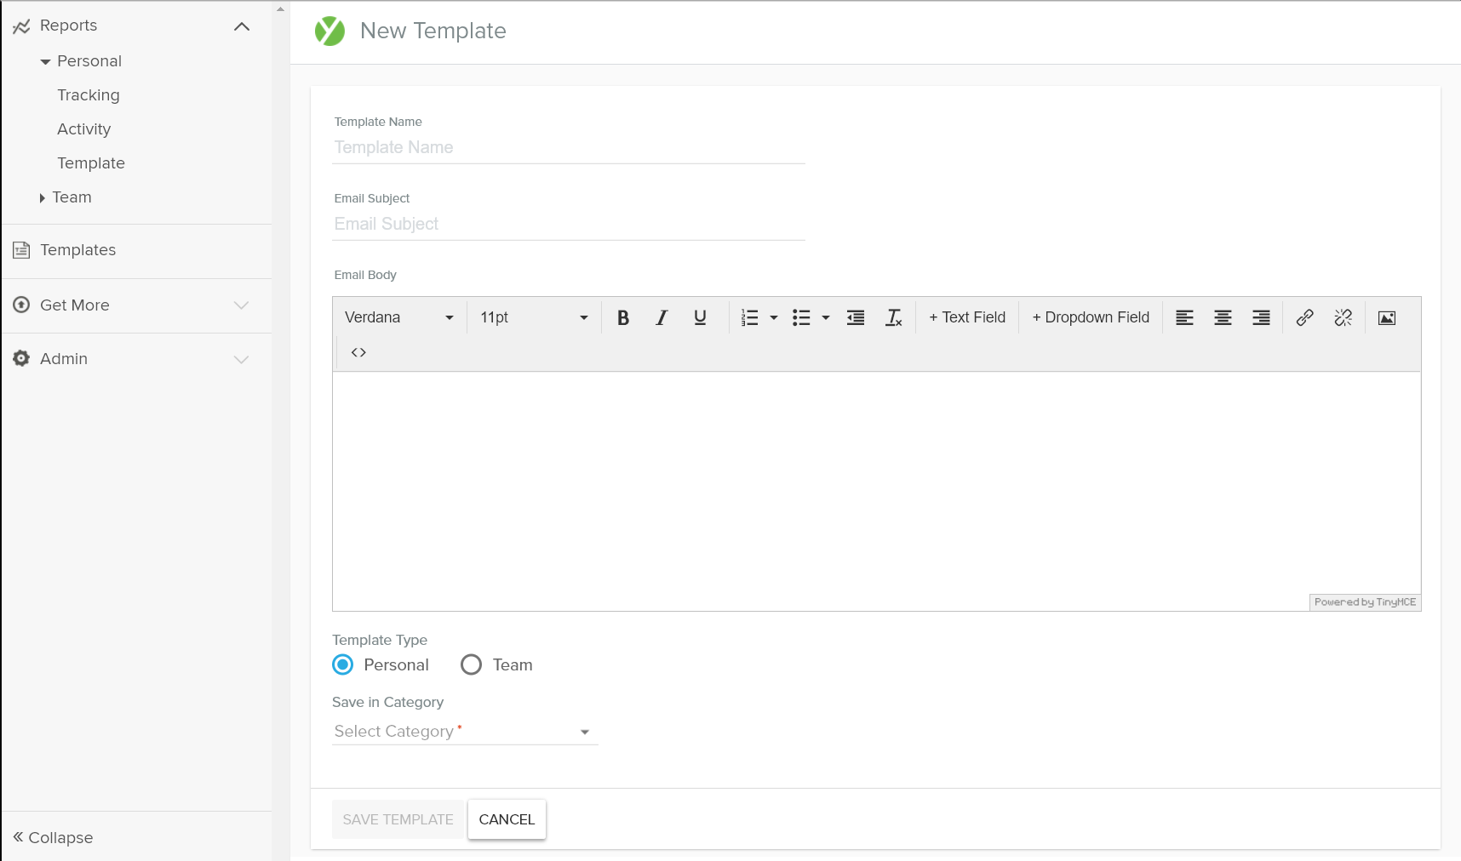Apply italic formatting to email body
Image resolution: width=1461 pixels, height=861 pixels.
click(662, 317)
